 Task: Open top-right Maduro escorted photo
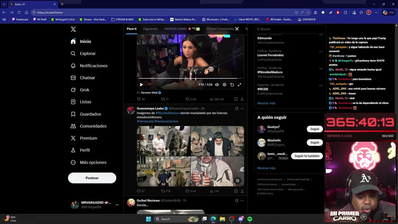[x=217, y=141]
